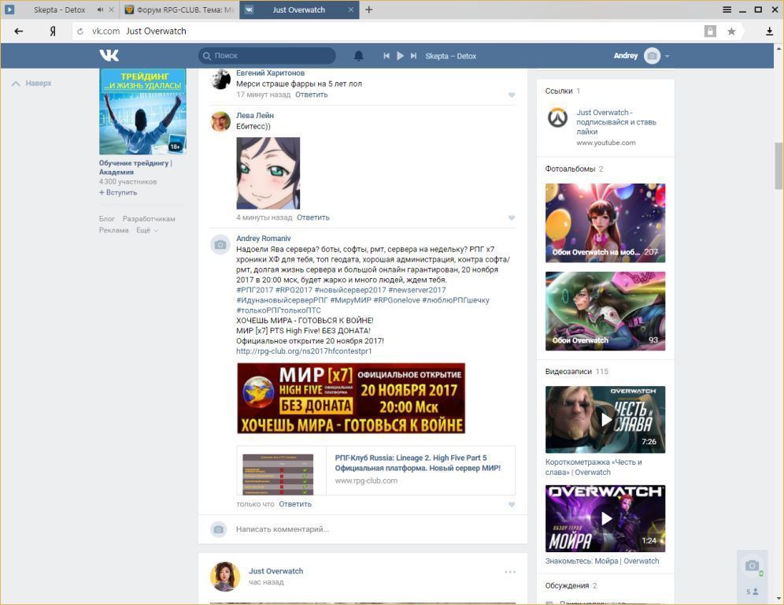Reply to Евгений Харитонов's comment
This screenshot has height=605, width=784.
[312, 95]
